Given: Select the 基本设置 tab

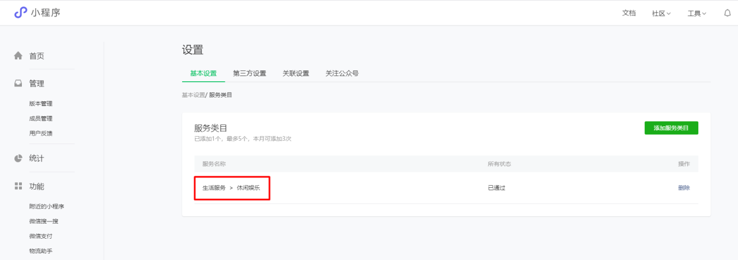Looking at the screenshot, I should (204, 73).
